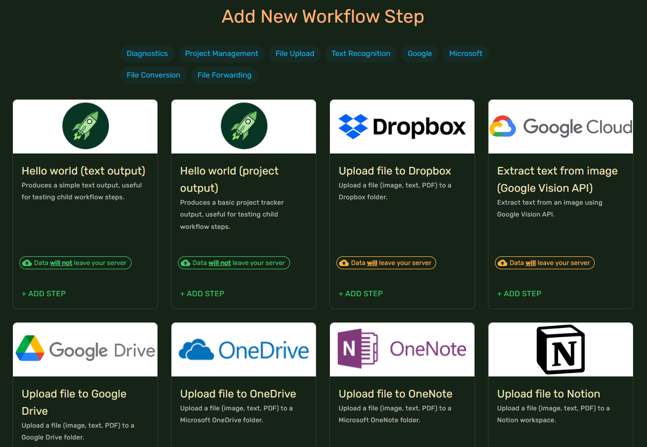647x447 pixels.
Task: Click the 'Upload file to Dropbox' title
Action: (395, 171)
